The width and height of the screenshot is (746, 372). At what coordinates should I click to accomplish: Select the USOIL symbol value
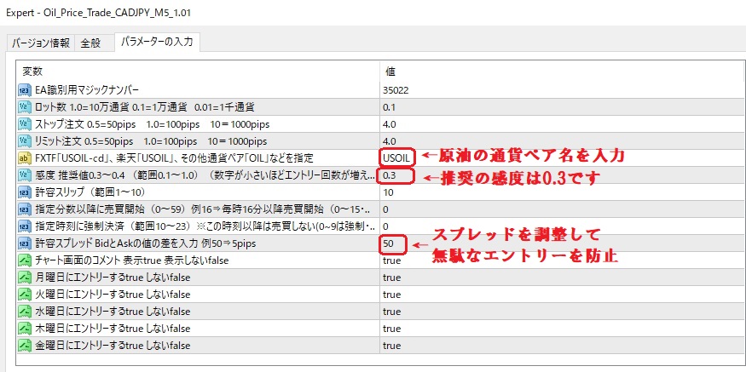point(396,158)
